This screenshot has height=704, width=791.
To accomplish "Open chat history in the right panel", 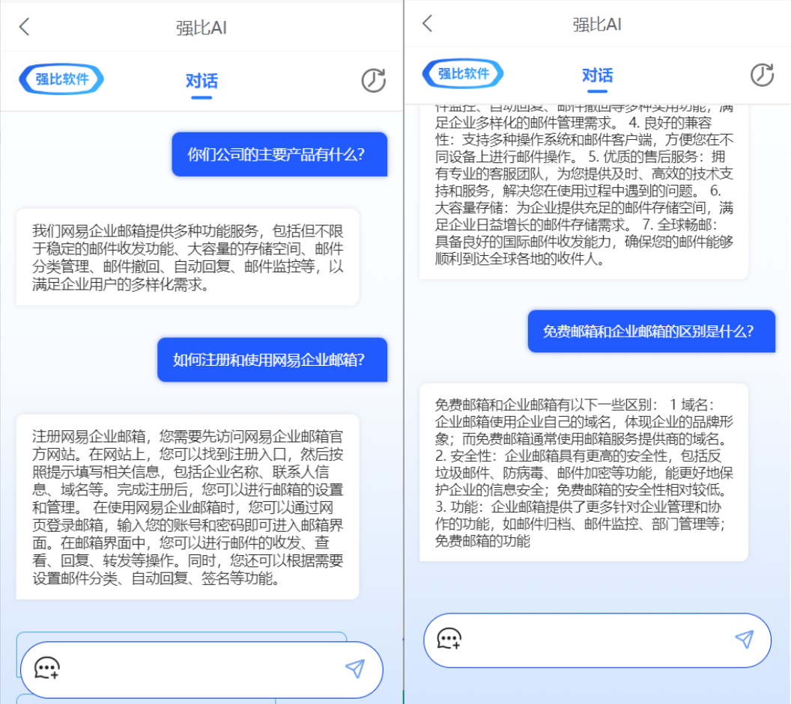I will (x=762, y=74).
